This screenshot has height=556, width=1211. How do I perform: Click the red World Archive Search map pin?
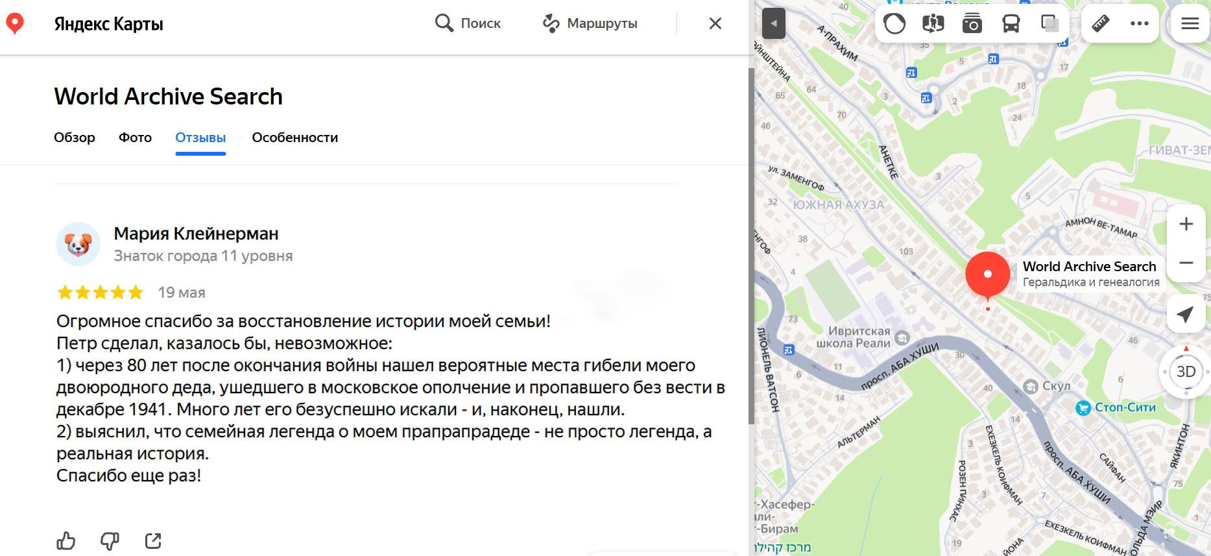(x=987, y=274)
